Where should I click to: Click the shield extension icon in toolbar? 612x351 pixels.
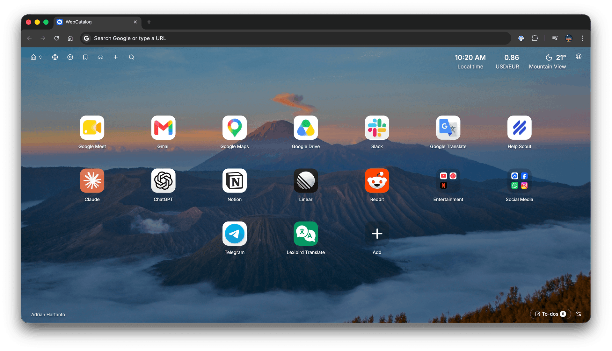521,38
